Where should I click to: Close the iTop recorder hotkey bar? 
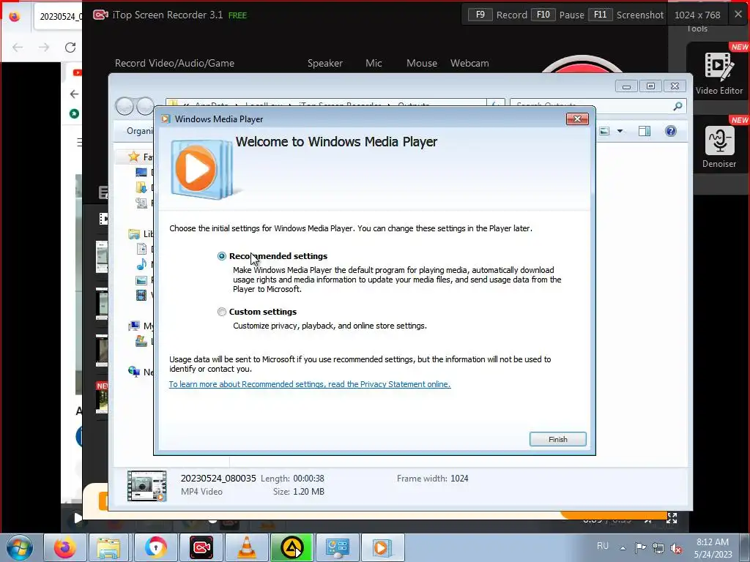[x=738, y=15]
